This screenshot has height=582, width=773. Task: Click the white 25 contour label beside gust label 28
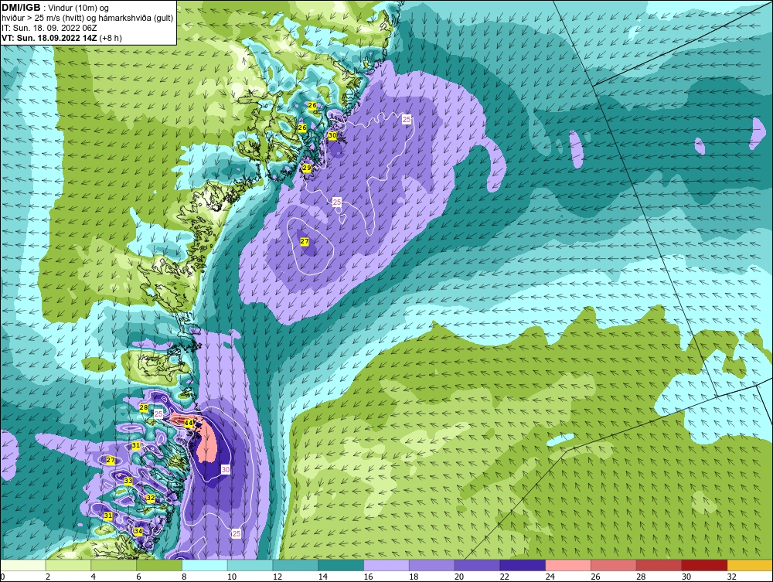pos(158,414)
